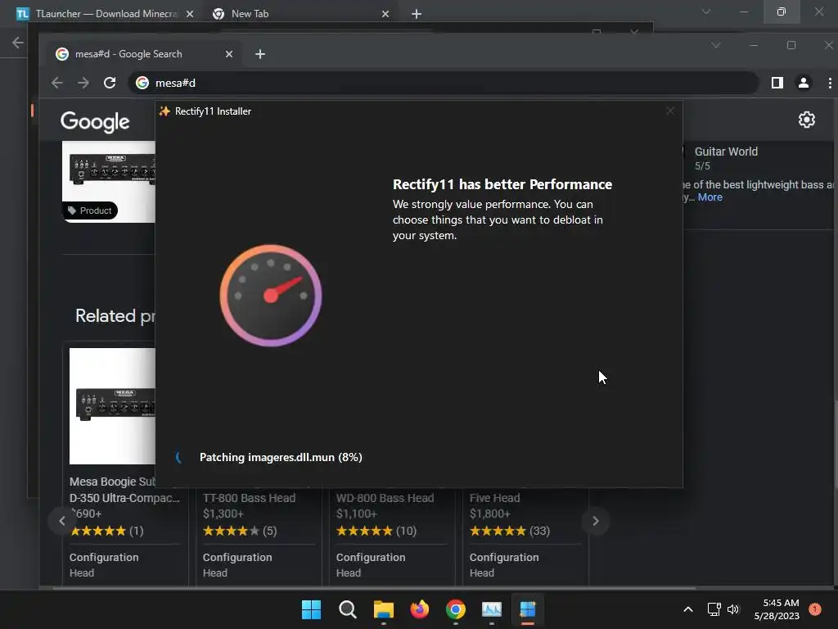Select the Rectify11 installer taskbar icon

528,609
